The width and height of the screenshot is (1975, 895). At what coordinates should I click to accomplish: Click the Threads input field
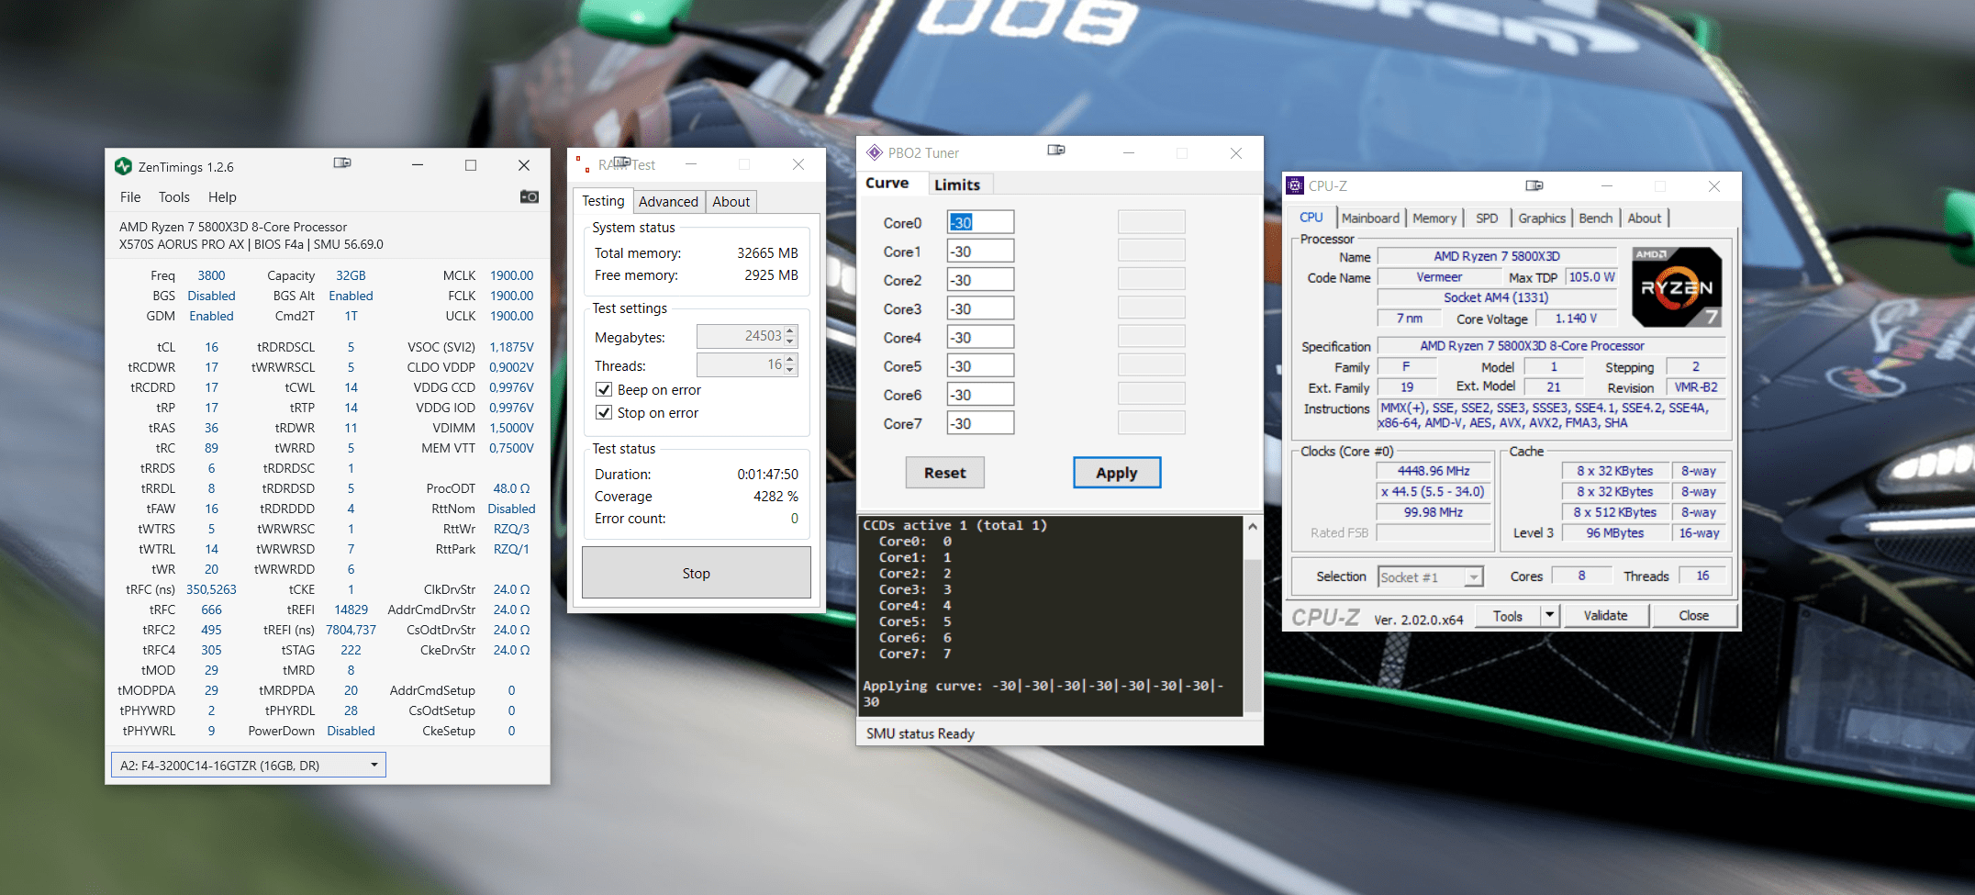[740, 364]
